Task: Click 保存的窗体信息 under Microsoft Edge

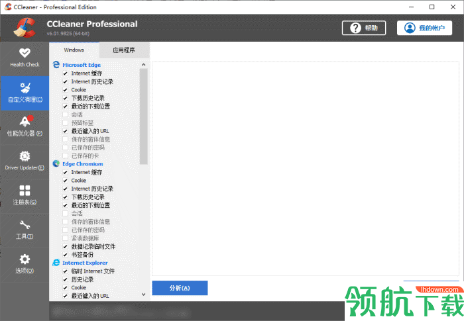Action: click(91, 139)
